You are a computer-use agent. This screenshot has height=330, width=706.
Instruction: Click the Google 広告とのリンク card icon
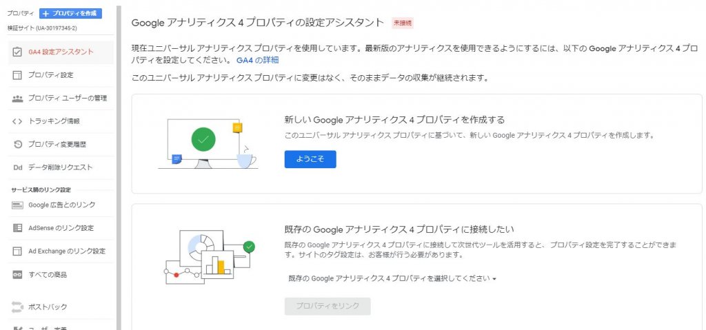click(x=17, y=205)
